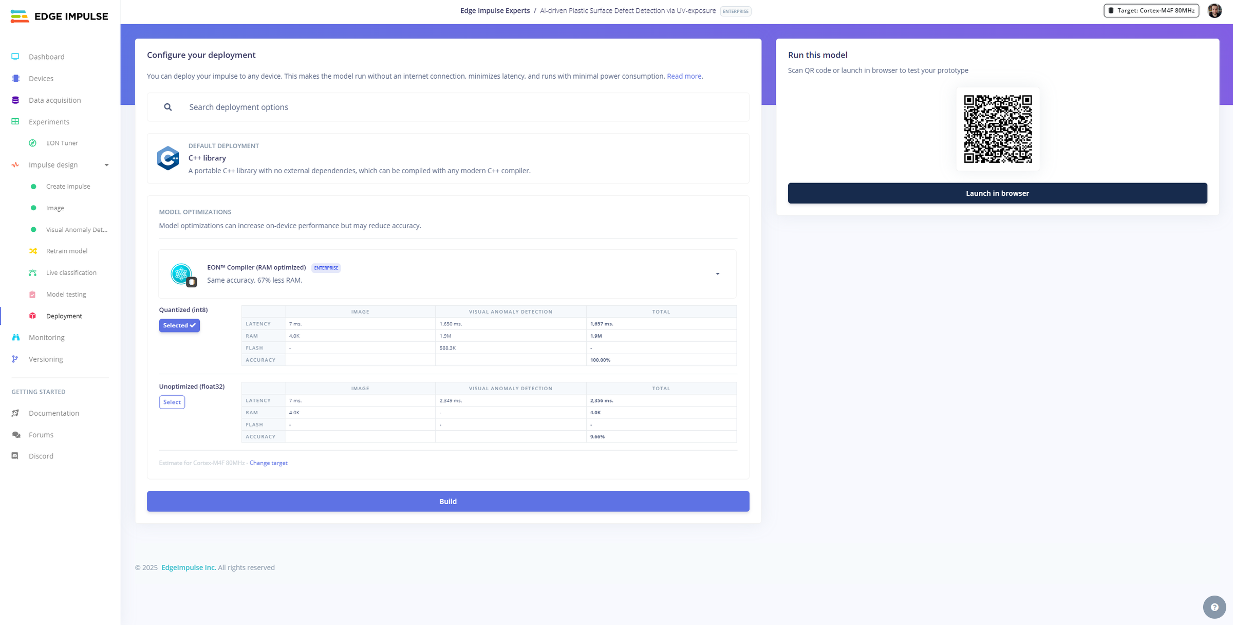Click the Devices chip icon
The height and width of the screenshot is (625, 1233).
(15, 79)
